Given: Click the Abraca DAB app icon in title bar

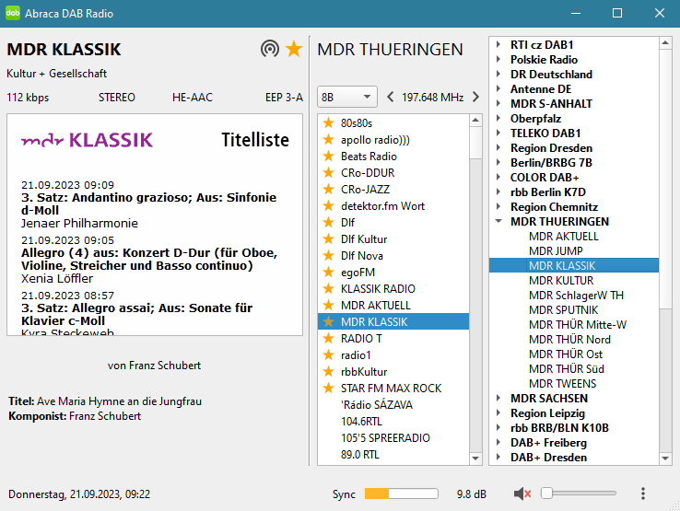Looking at the screenshot, I should point(13,13).
